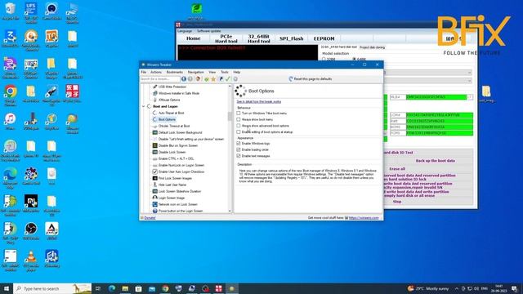Click the Login Screen Image icon
The image size is (523, 294).
[154, 198]
